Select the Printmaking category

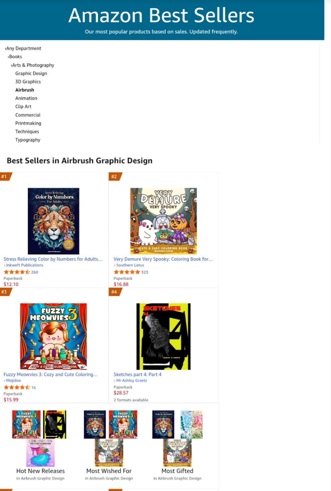point(28,123)
